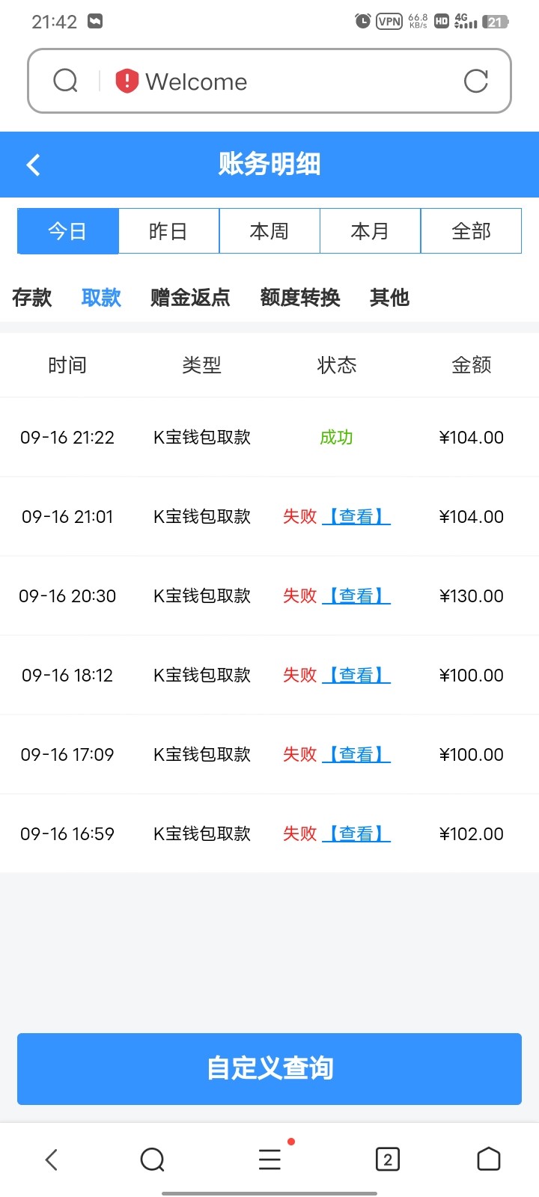
Task: Open browser search from bottom bar
Action: (x=152, y=1160)
